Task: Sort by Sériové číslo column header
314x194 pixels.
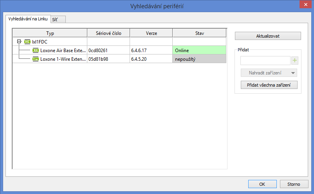Action: 108,33
